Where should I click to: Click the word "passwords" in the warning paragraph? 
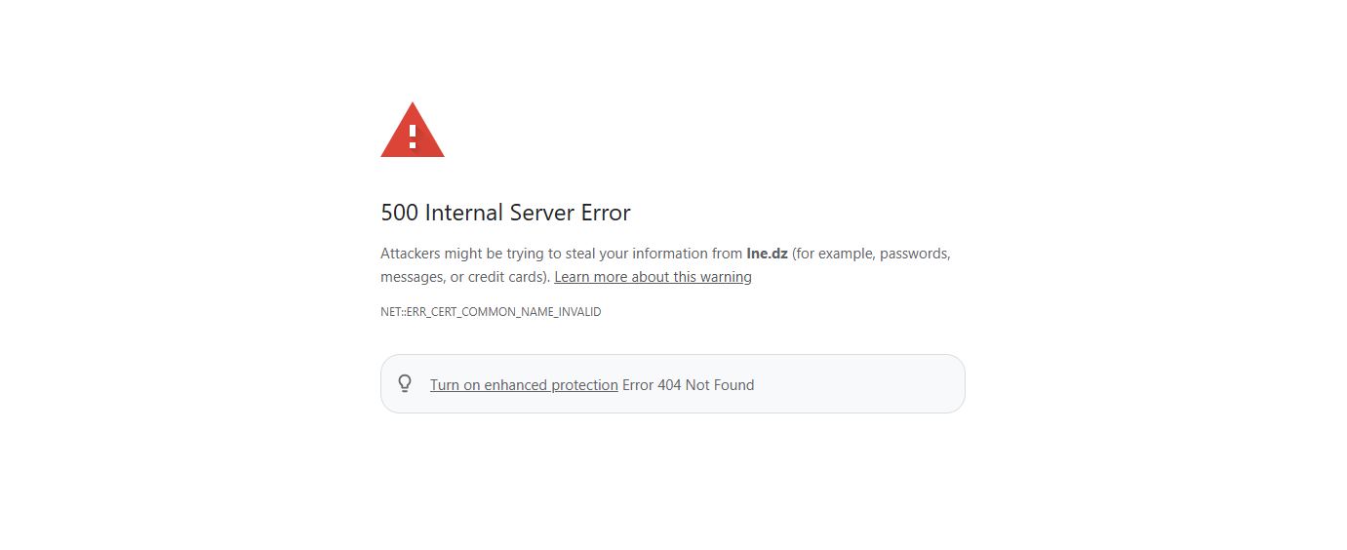tap(915, 254)
